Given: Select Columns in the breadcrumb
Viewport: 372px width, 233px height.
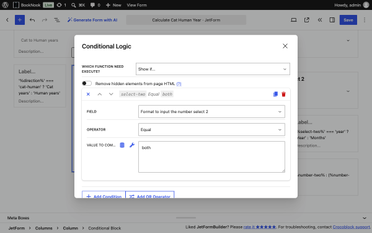Looking at the screenshot, I should coord(43,228).
